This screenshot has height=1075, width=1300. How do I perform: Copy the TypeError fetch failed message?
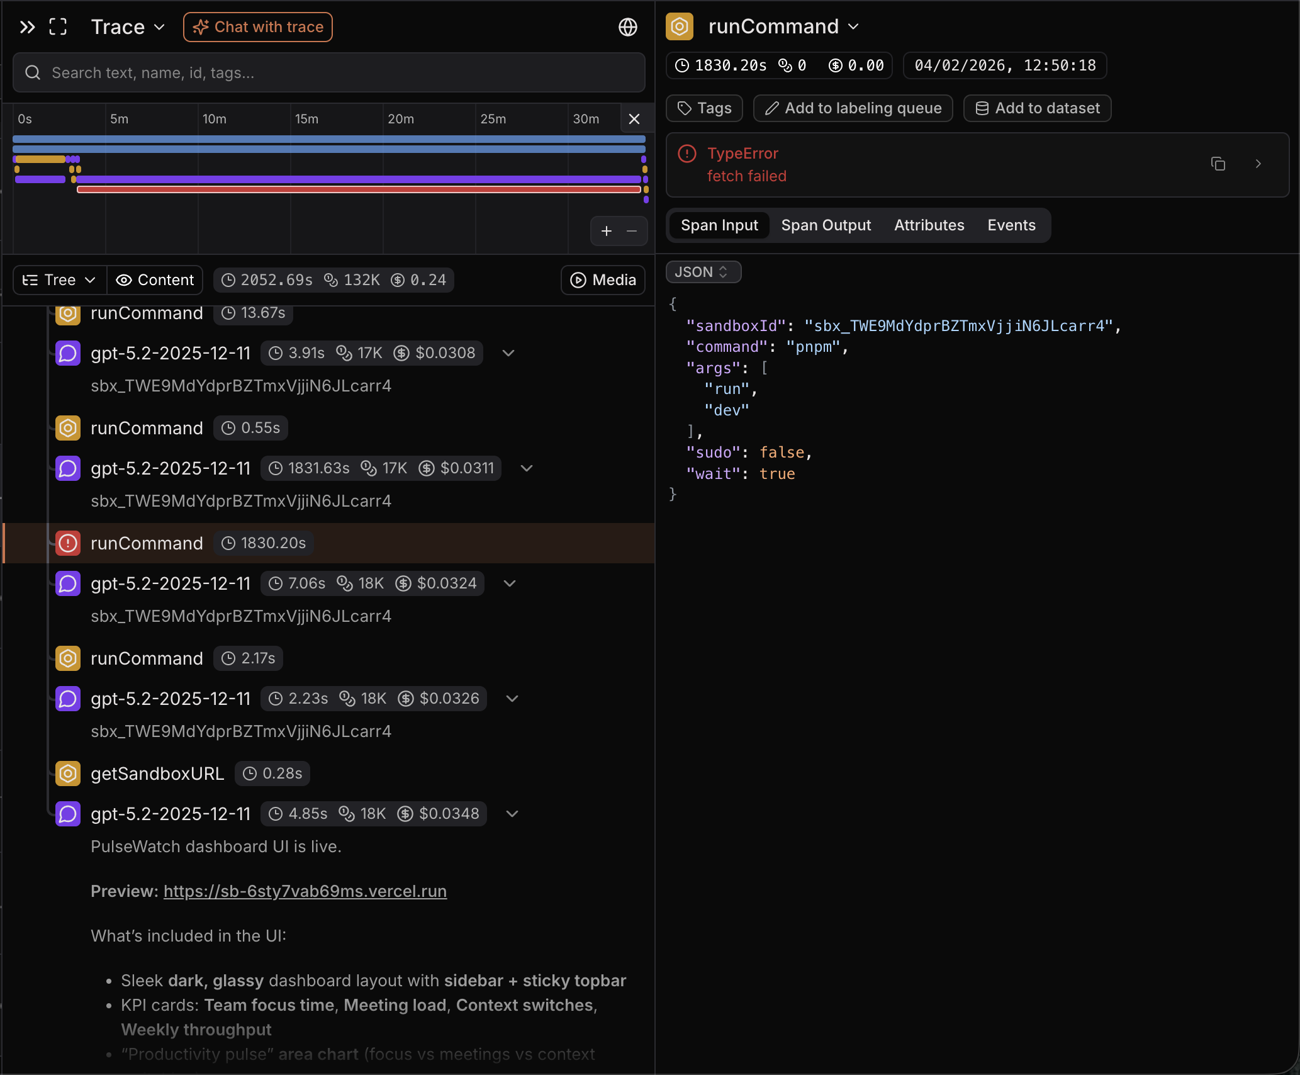(1218, 164)
